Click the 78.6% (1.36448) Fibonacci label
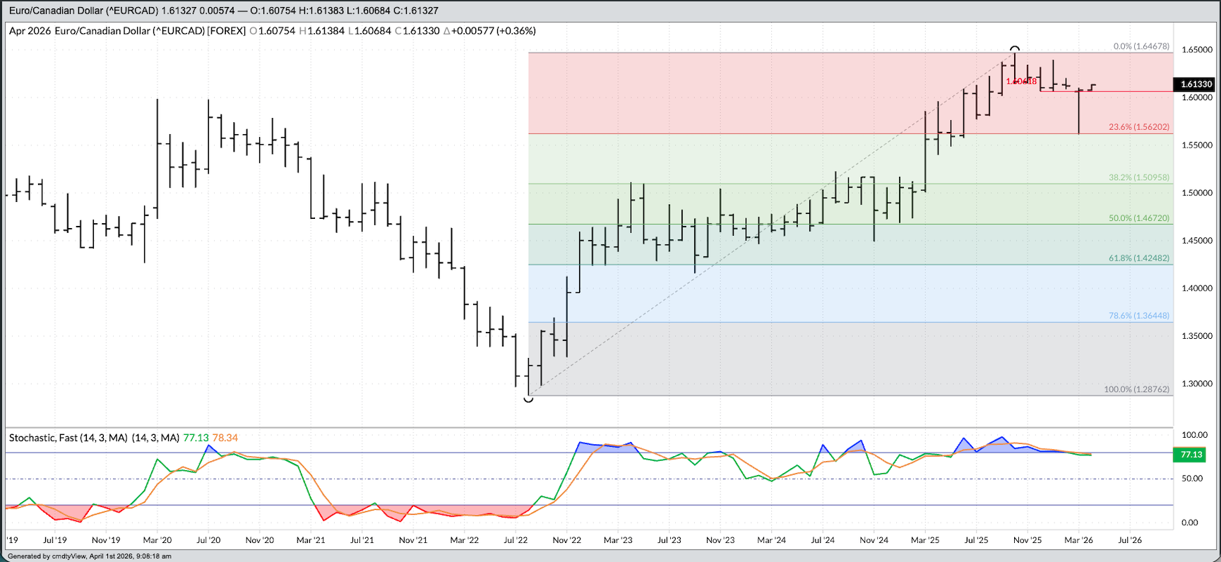 (x=1138, y=316)
